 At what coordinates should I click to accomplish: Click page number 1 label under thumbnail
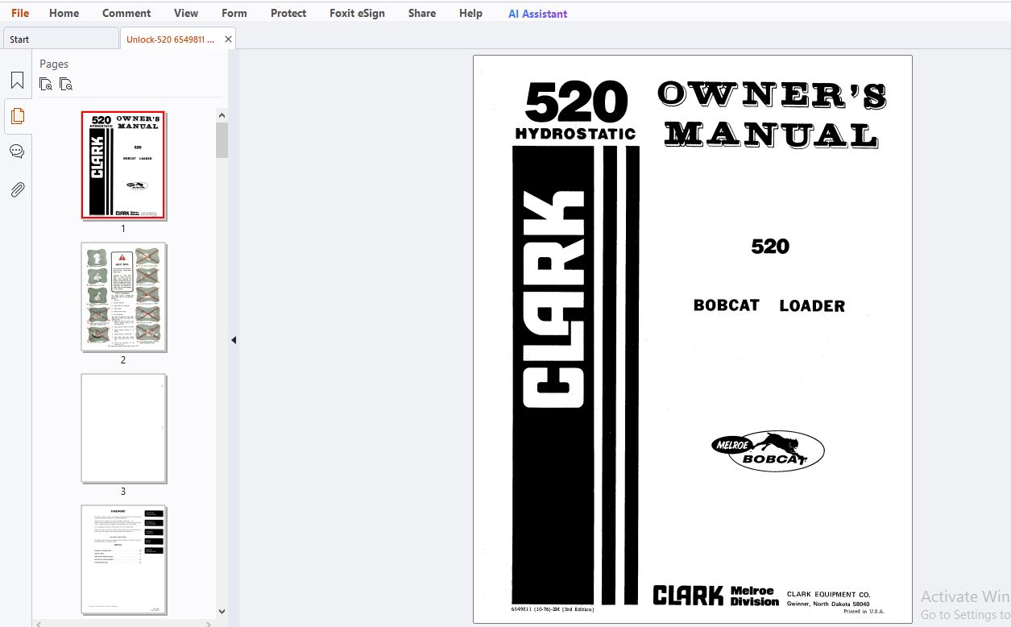click(123, 229)
